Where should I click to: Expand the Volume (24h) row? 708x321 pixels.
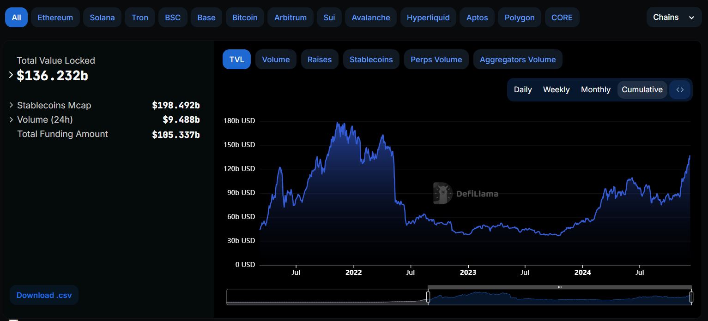[x=11, y=119]
